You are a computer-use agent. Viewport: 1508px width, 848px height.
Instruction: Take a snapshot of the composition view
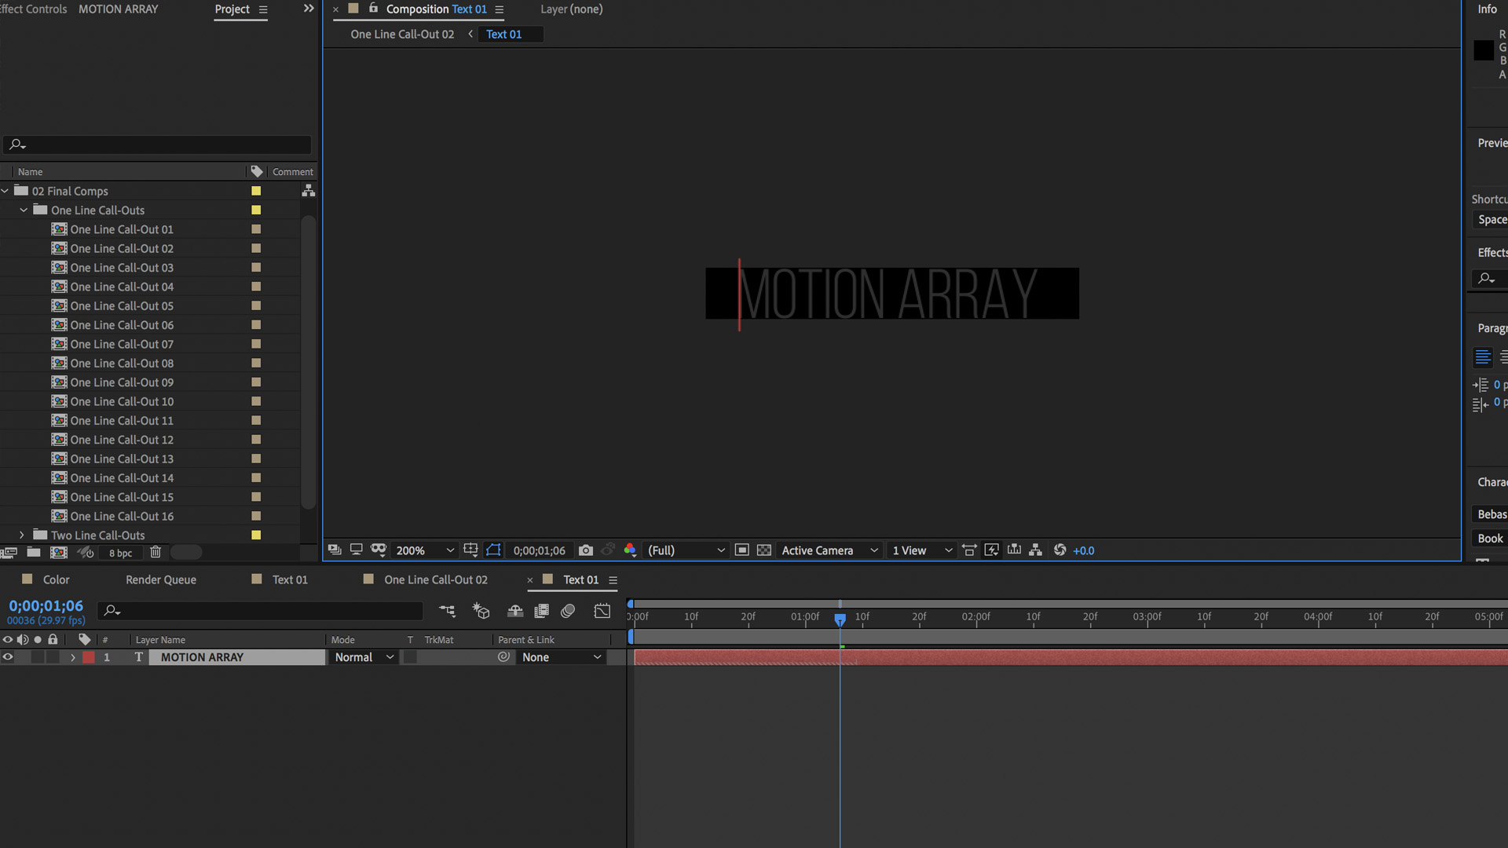(x=586, y=550)
